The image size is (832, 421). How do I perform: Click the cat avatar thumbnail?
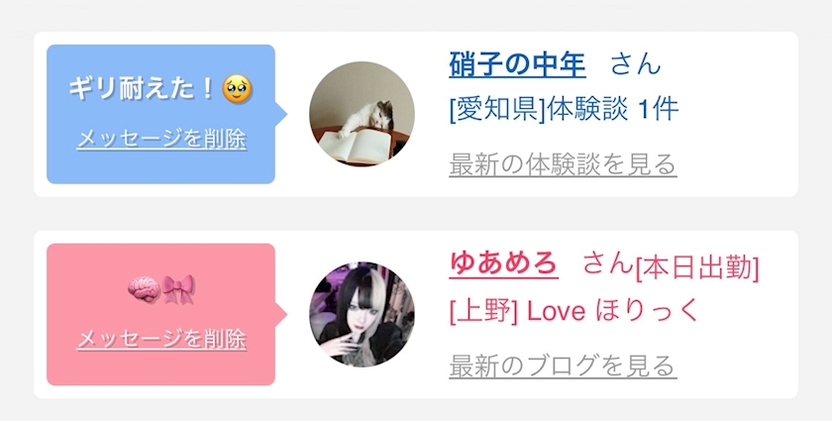pos(362,114)
